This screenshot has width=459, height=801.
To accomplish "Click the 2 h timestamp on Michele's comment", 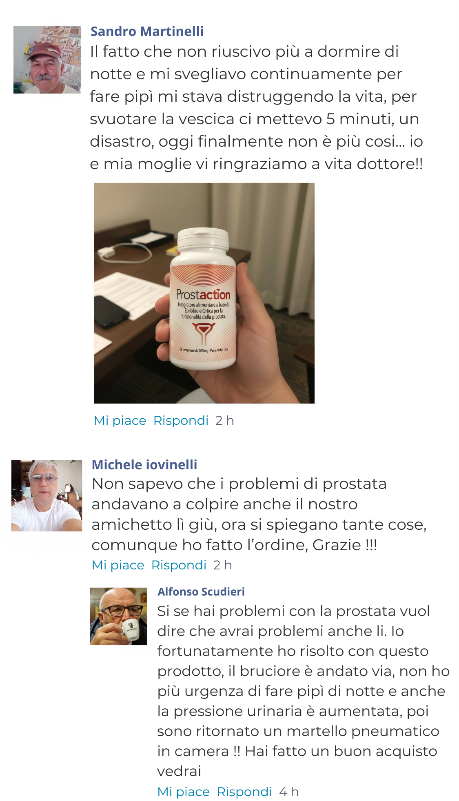I will (x=222, y=565).
